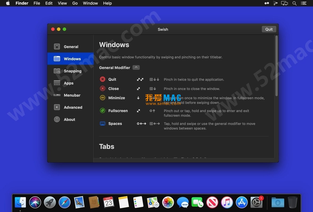
Task: Open Notification Center from the menu bar
Action: coord(304,3)
